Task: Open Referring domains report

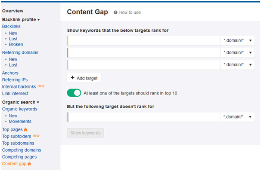Action: (x=20, y=52)
